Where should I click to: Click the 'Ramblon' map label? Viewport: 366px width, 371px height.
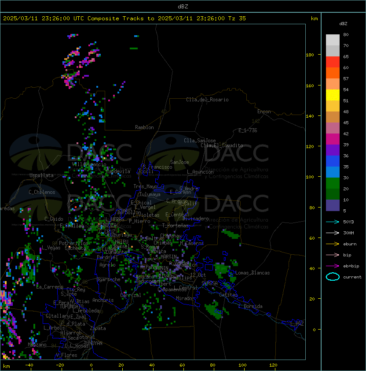144,127
